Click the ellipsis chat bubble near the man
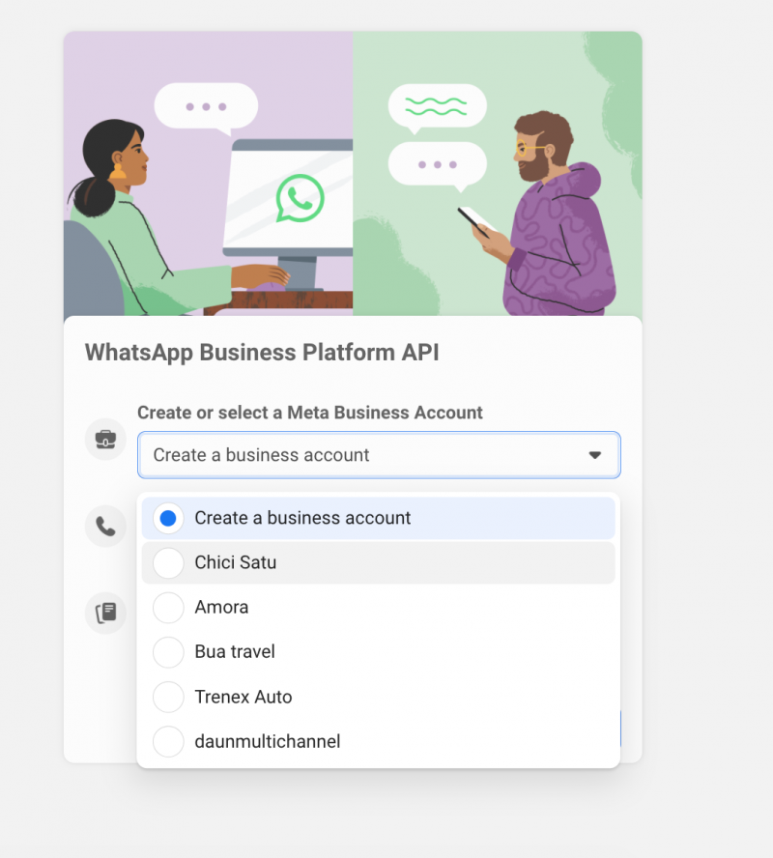Screen dimensions: 773x858 click(437, 164)
